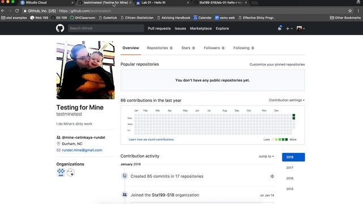
Task: Click the address bar URL
Action: (85, 11)
